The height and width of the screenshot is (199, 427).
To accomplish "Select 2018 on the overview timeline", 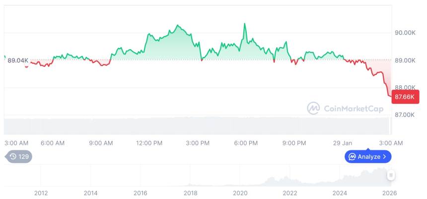I will (191, 193).
